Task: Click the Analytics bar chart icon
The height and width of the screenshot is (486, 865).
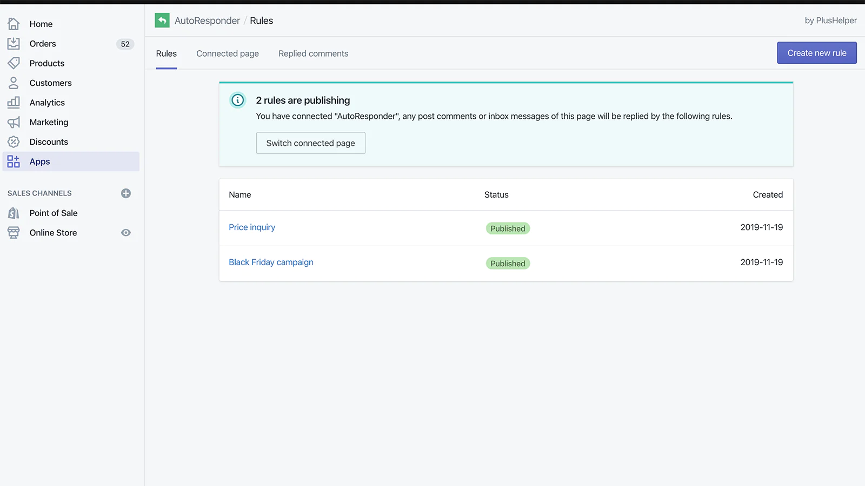Action: [x=14, y=103]
